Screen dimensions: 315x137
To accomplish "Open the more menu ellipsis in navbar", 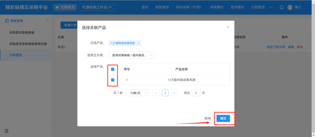I will point(271,7).
